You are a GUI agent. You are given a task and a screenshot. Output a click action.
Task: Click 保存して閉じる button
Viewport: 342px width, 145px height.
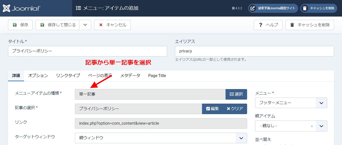58,25
